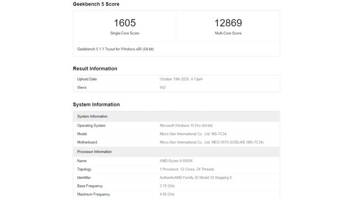Viewport: 353px width, 198px height.
Task: Click the Microsoft Windows 10 Pro value
Action: [x=186, y=126]
